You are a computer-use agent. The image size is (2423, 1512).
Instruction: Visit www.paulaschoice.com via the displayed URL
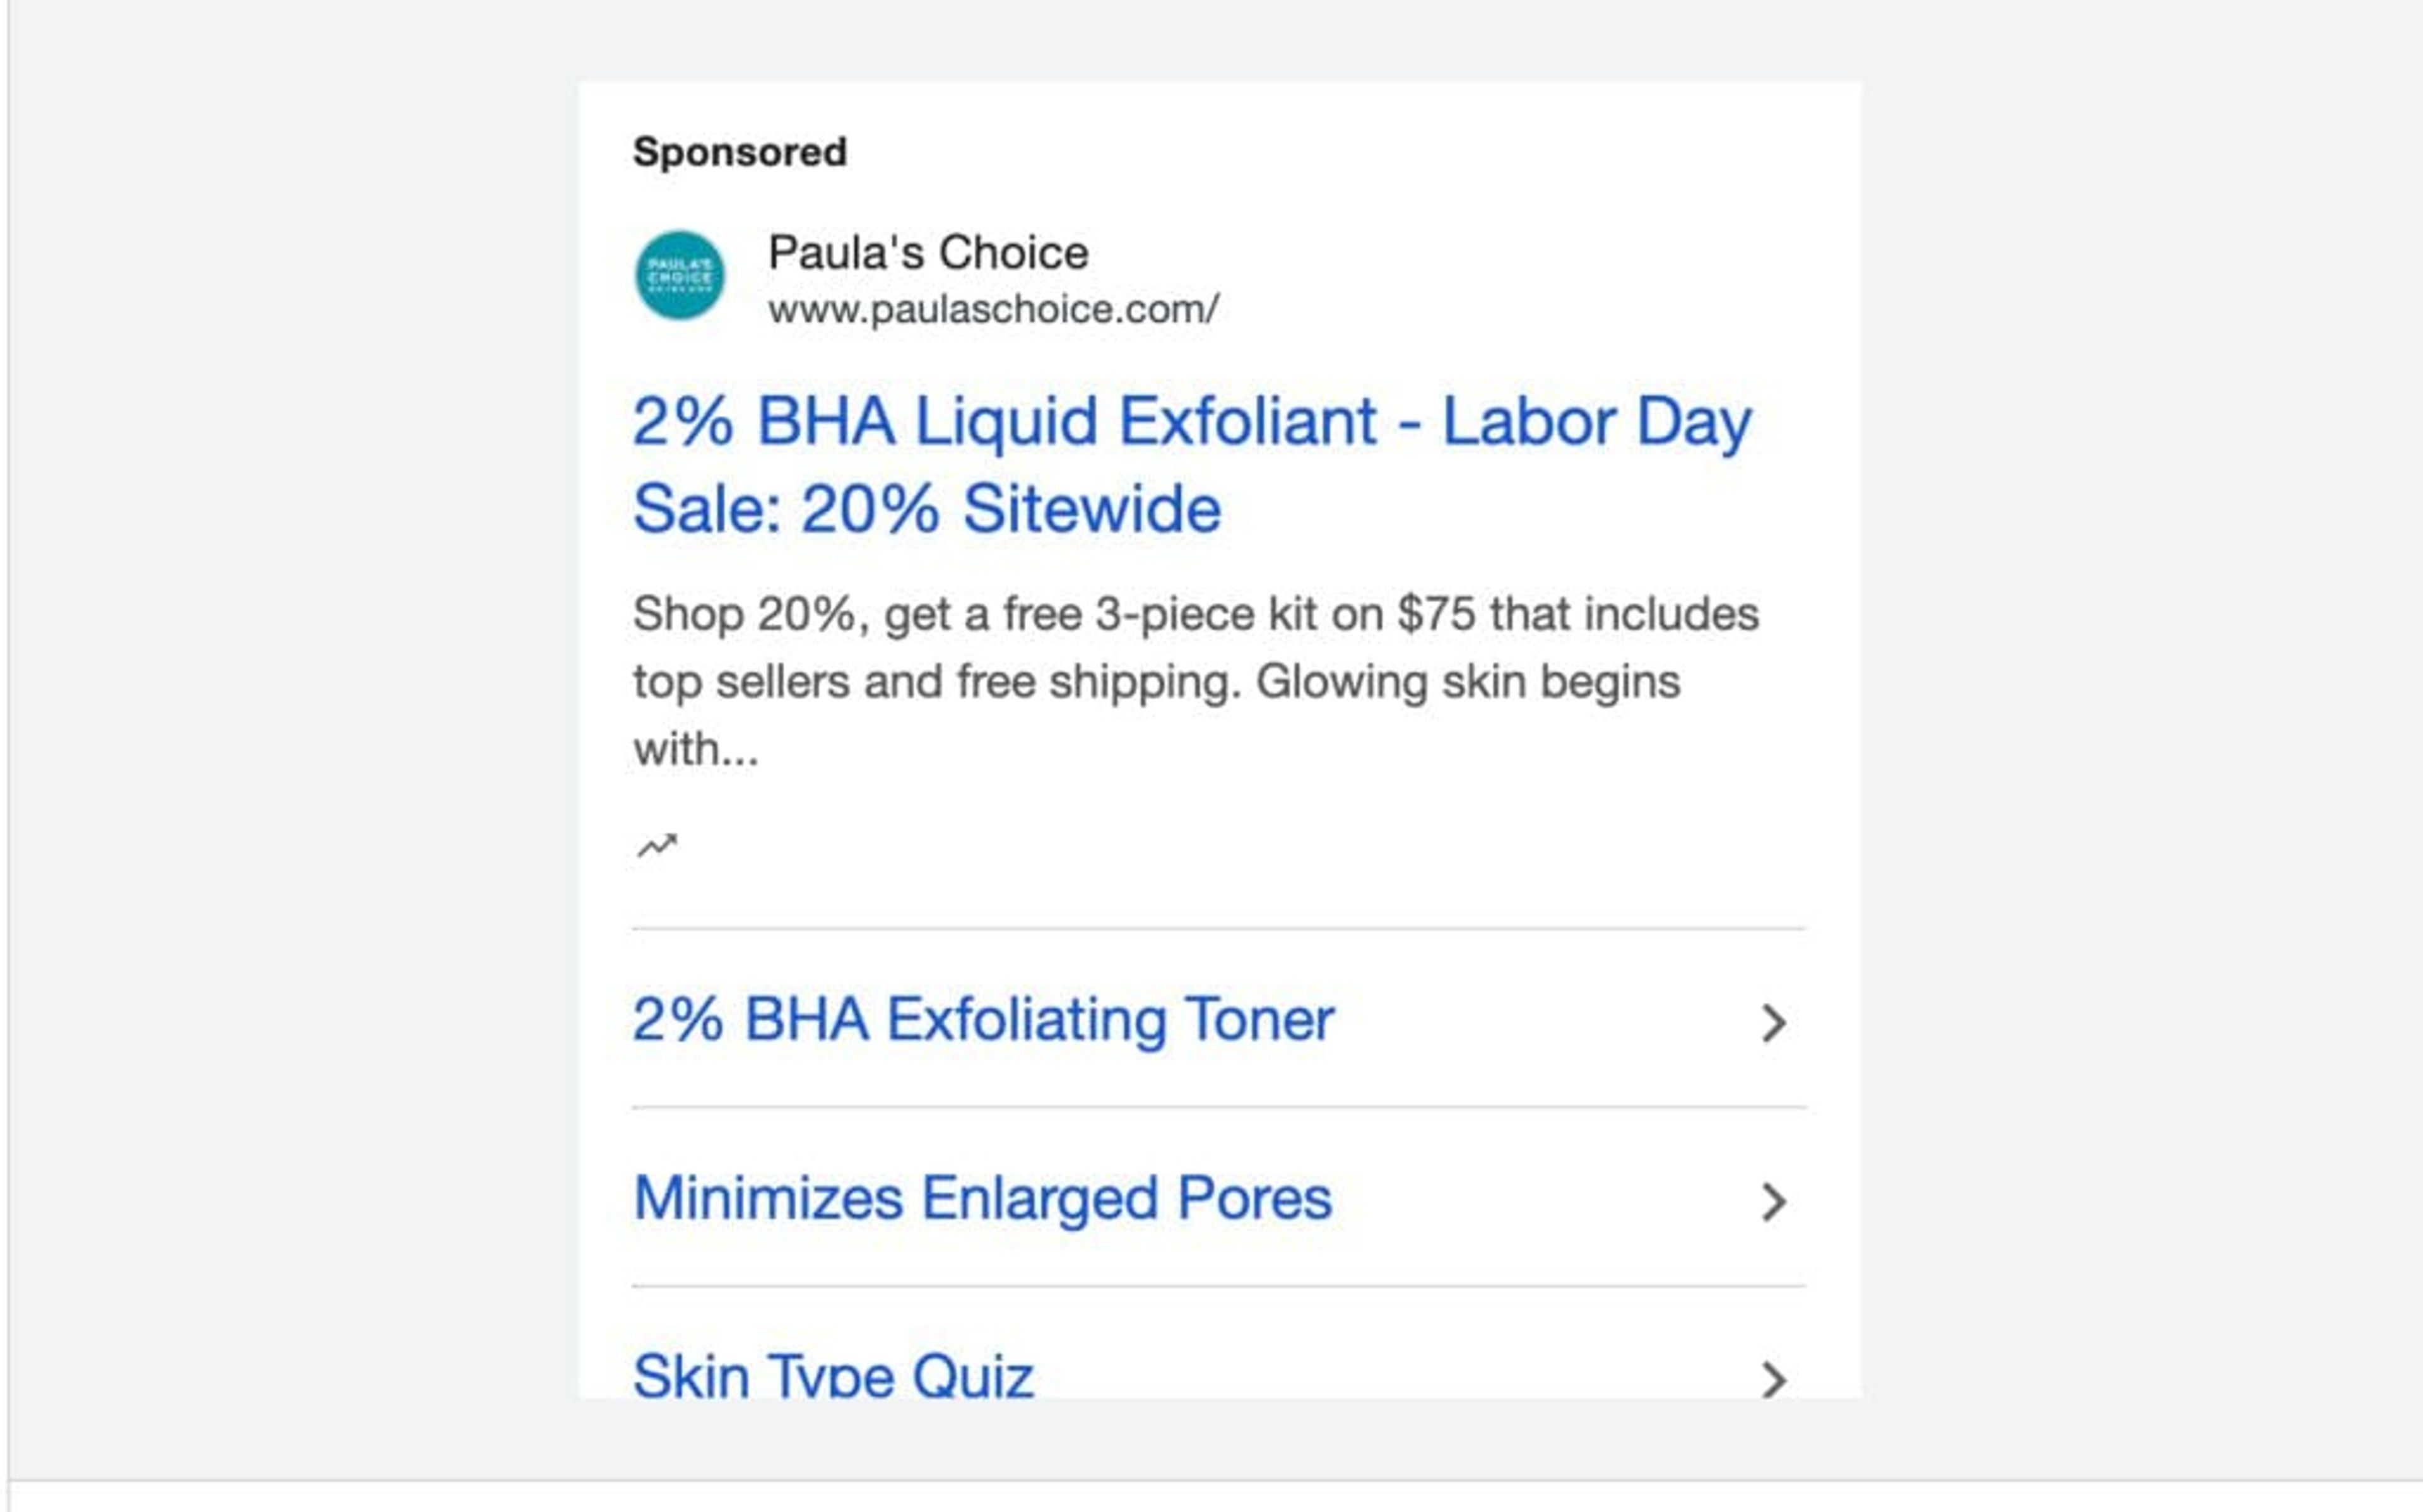(993, 311)
